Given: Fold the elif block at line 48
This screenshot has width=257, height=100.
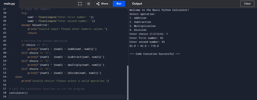Looking at the screenshot, I should click(x=8, y=53).
